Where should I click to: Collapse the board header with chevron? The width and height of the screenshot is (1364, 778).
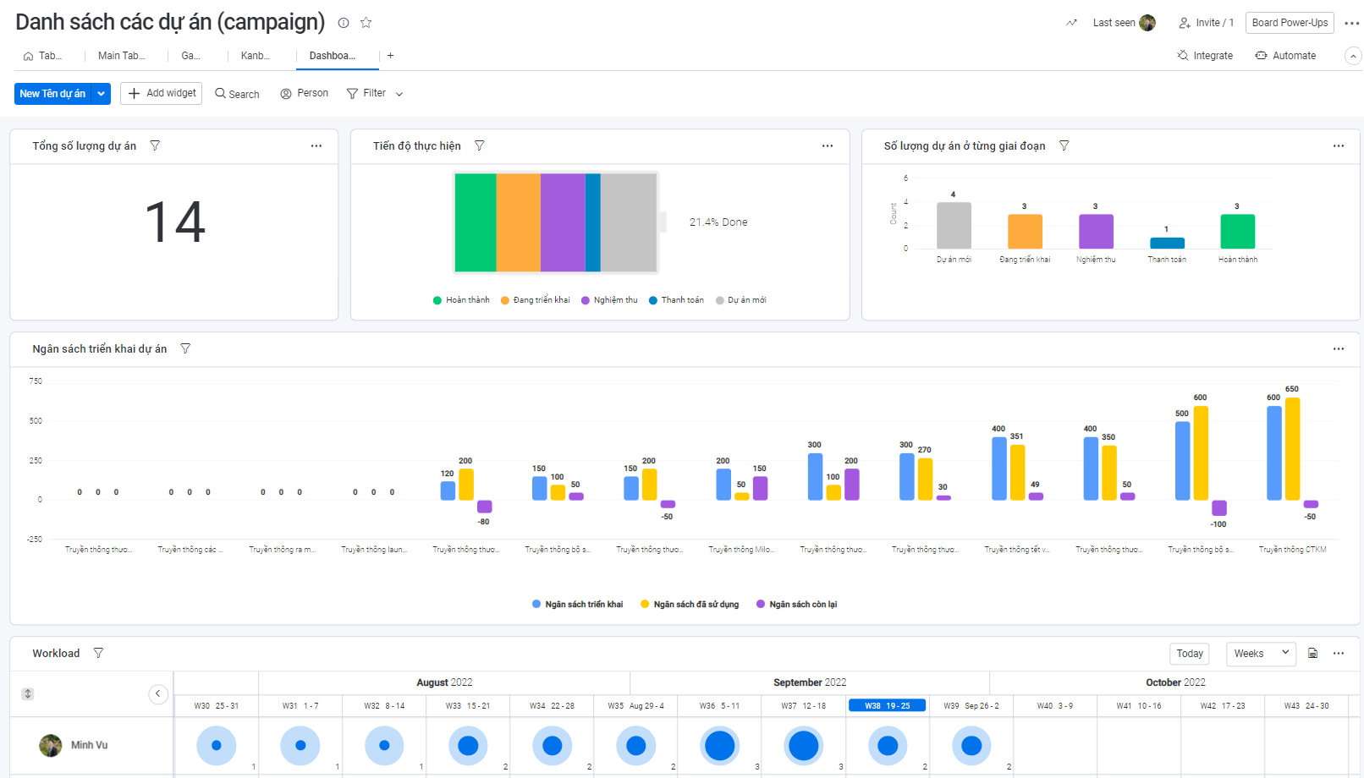[x=1353, y=56]
